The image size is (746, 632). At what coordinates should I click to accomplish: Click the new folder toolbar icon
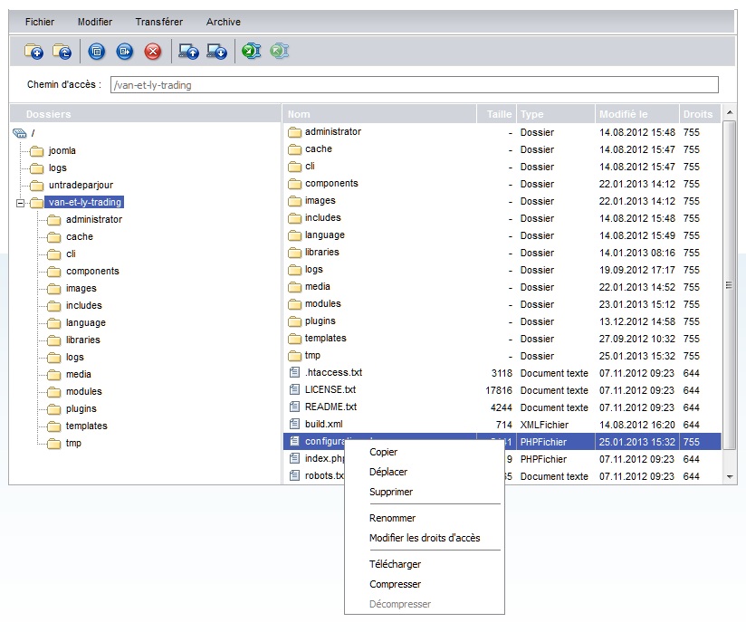(33, 52)
